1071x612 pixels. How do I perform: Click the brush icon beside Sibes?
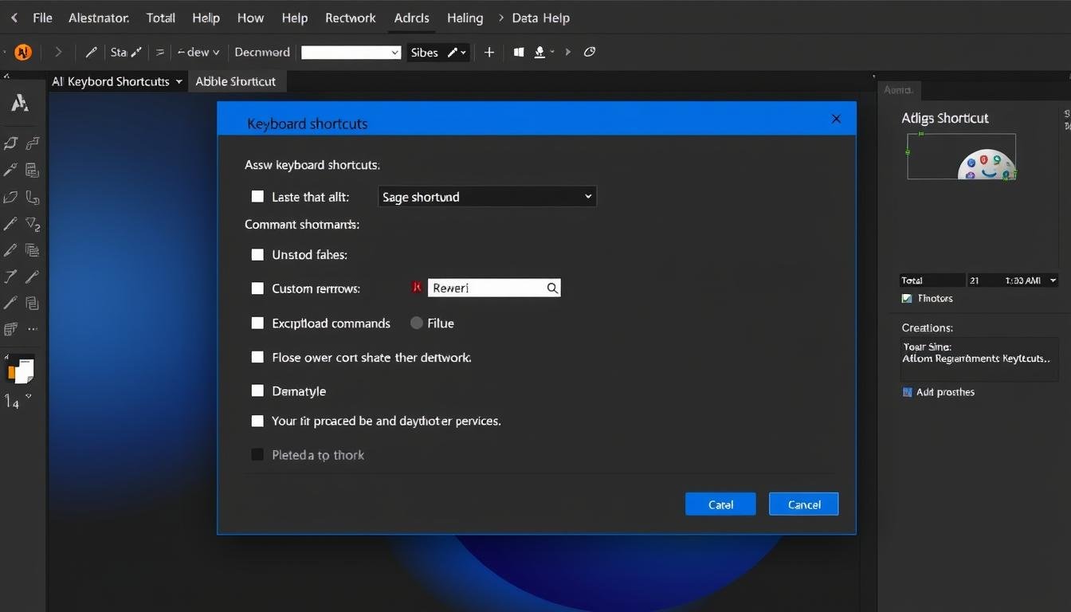[453, 53]
